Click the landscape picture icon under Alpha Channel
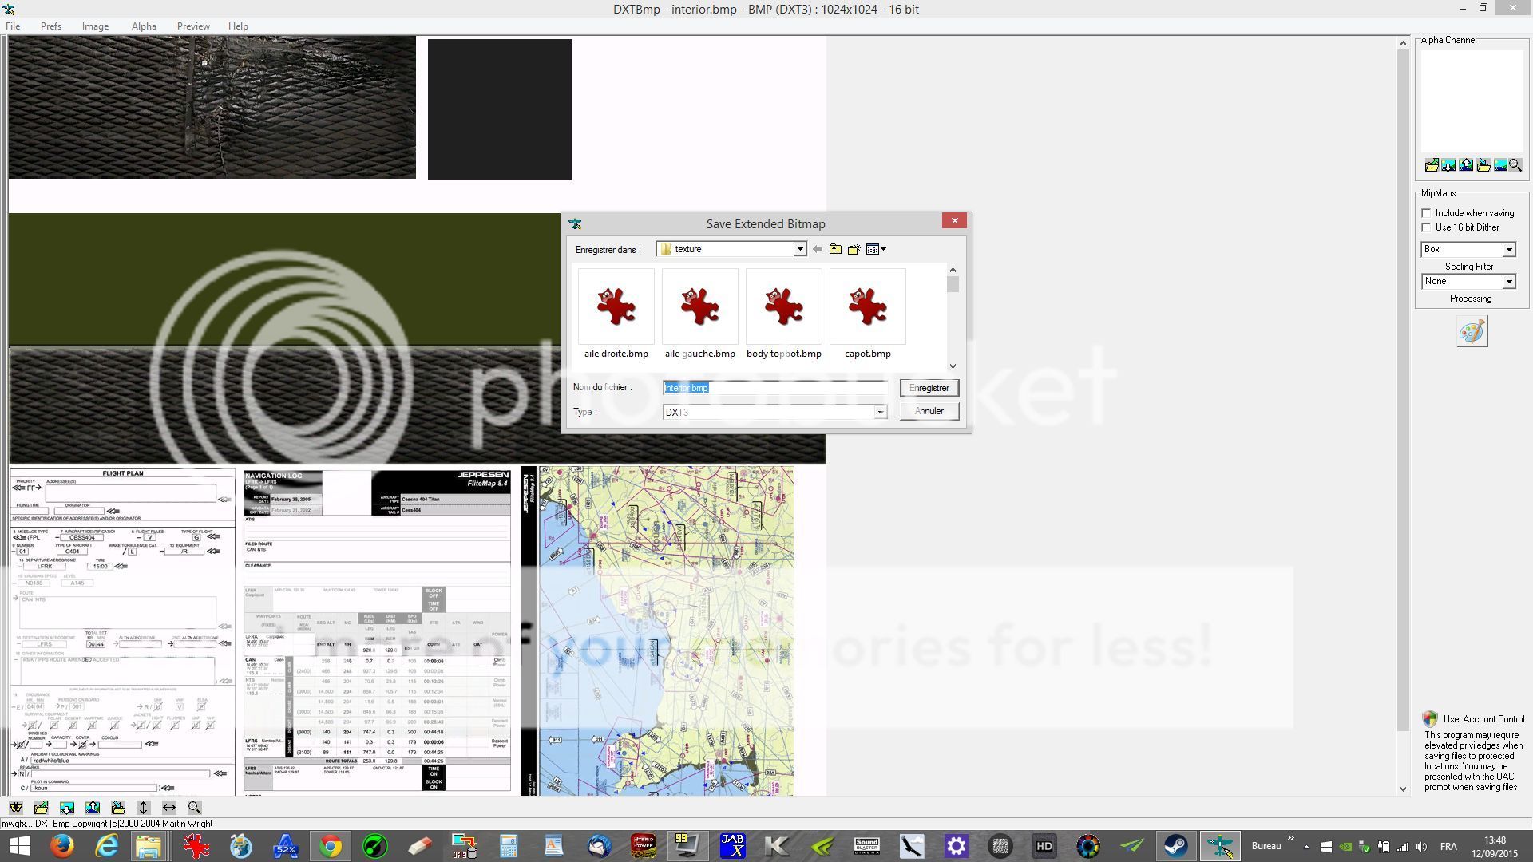Screen dimensions: 1533x862 click(1500, 165)
